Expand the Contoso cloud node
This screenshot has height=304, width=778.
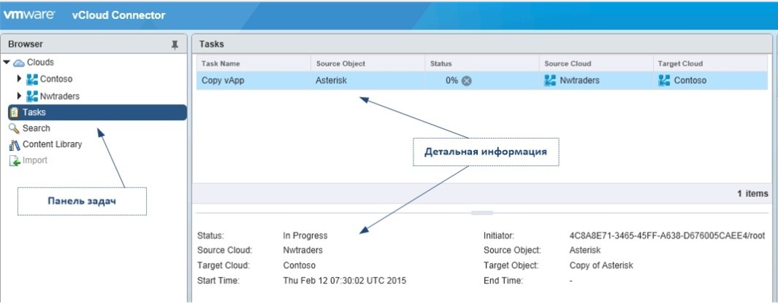click(19, 79)
